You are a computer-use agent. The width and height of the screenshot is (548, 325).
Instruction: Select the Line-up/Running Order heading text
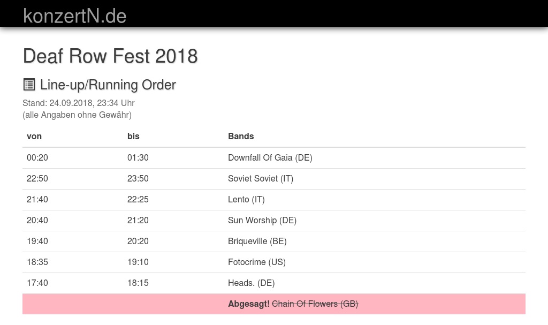108,85
